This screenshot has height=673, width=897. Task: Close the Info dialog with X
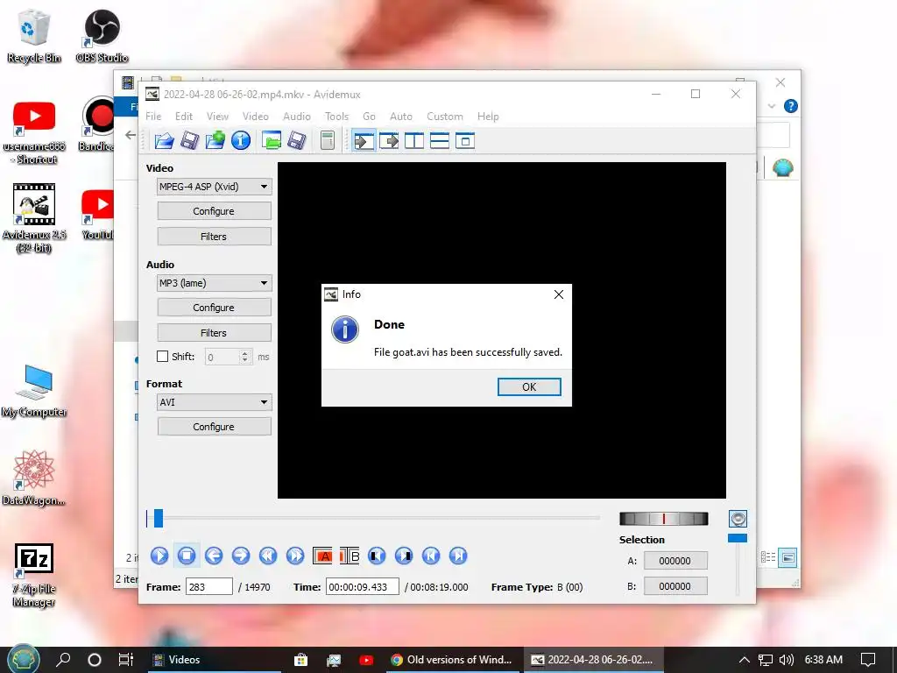pos(559,294)
